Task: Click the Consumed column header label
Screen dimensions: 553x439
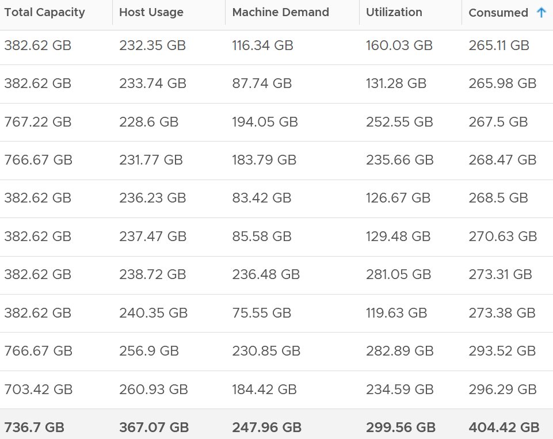Action: click(x=498, y=13)
